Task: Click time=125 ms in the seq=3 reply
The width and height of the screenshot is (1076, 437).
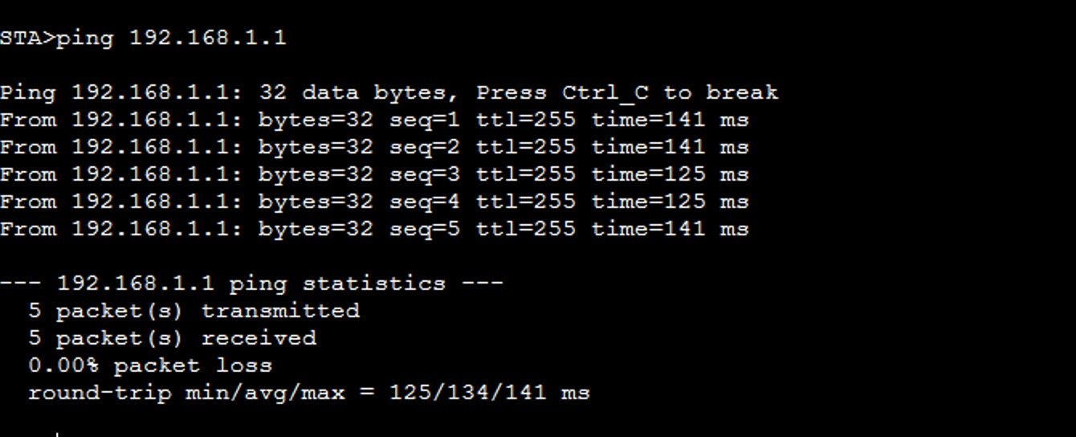Action: (670, 175)
